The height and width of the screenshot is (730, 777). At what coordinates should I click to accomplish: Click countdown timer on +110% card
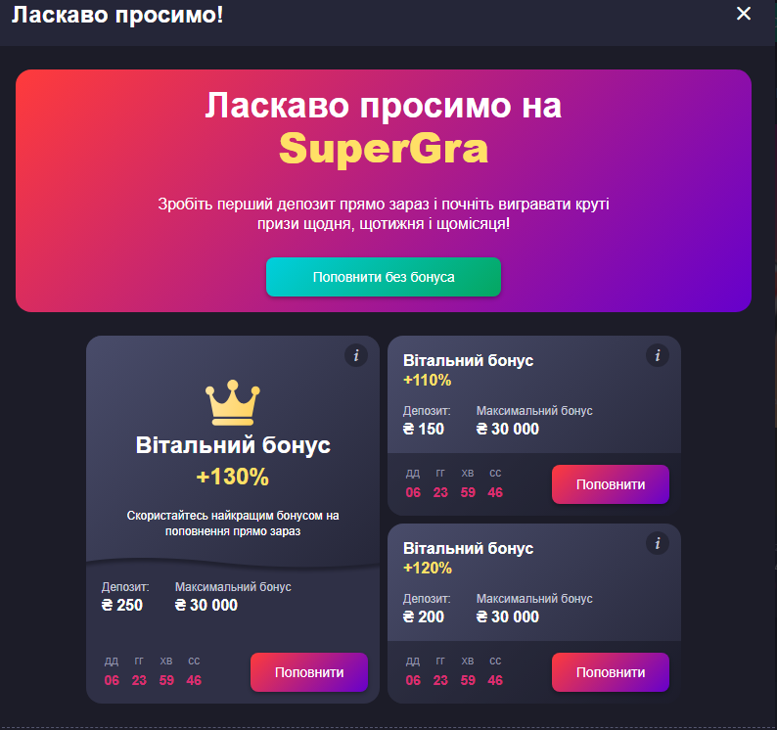point(454,483)
